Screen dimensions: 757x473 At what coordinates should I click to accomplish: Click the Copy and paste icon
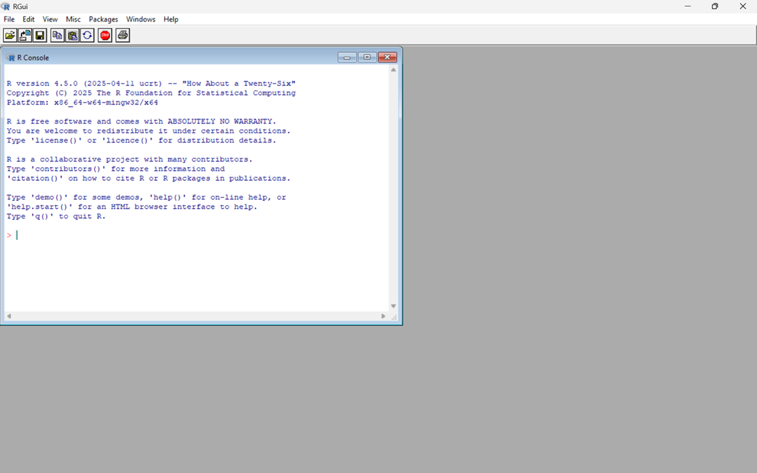(x=87, y=35)
